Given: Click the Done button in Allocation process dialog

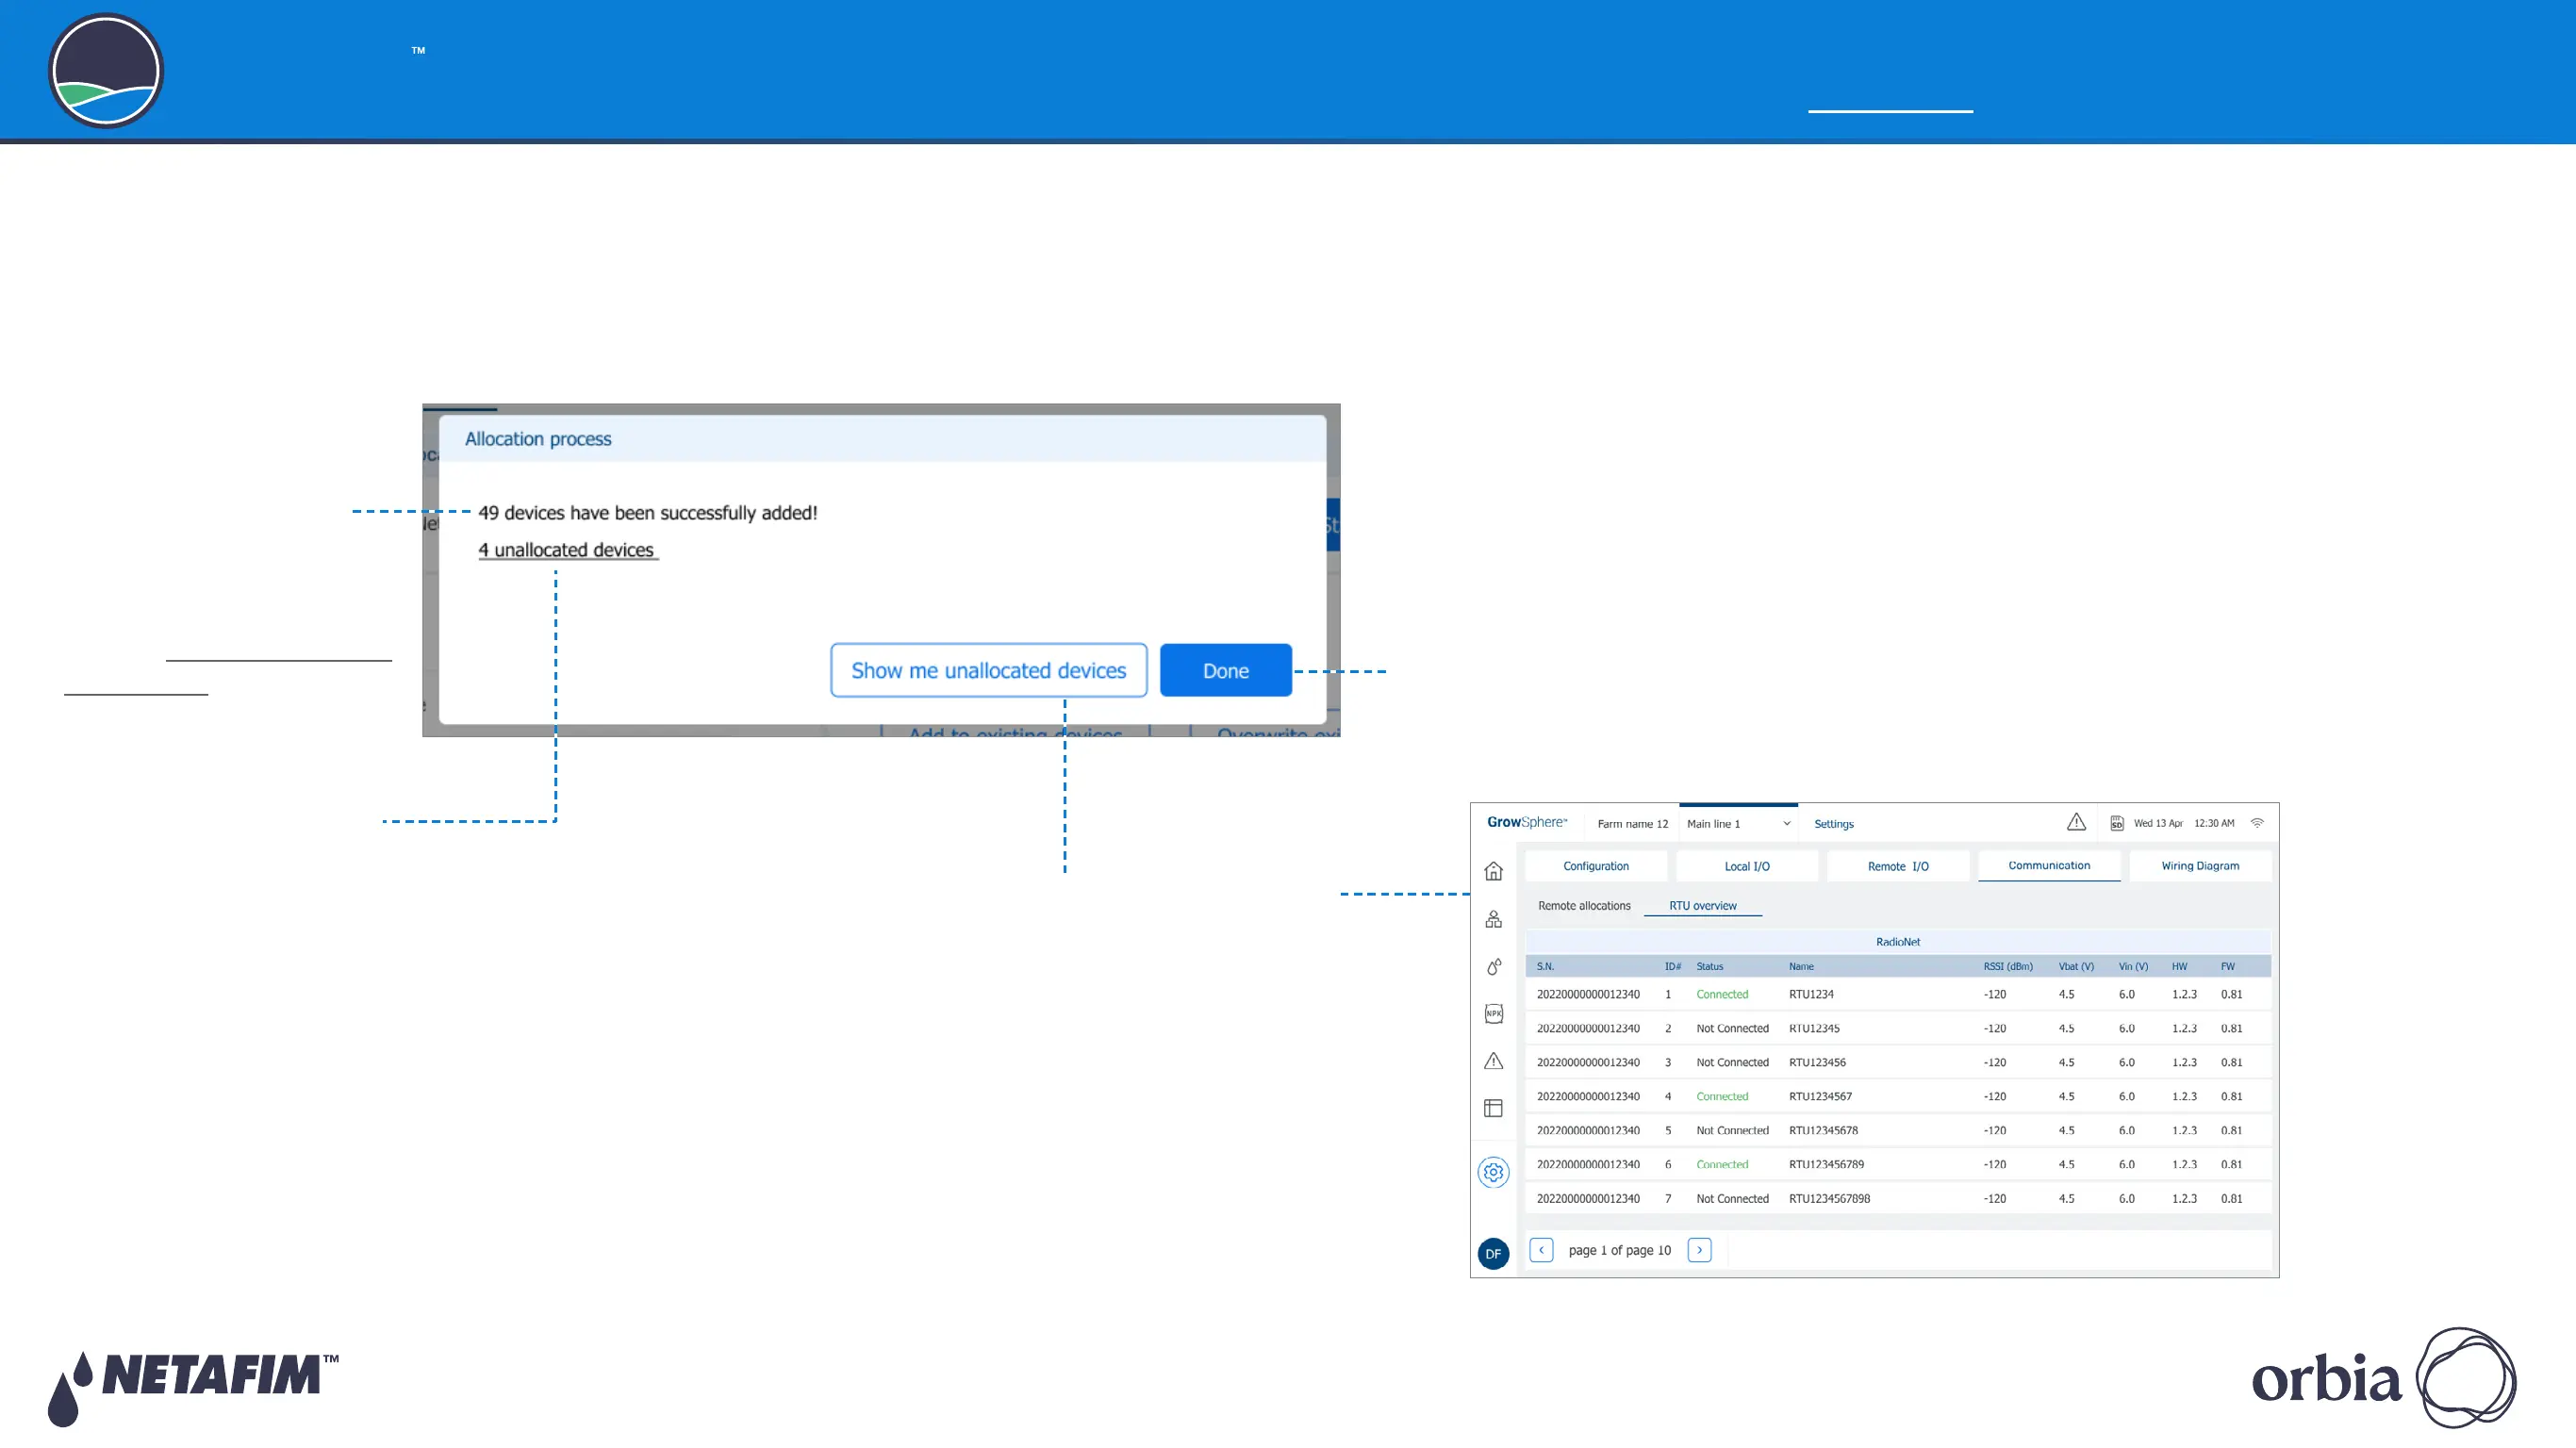Looking at the screenshot, I should (x=1225, y=670).
